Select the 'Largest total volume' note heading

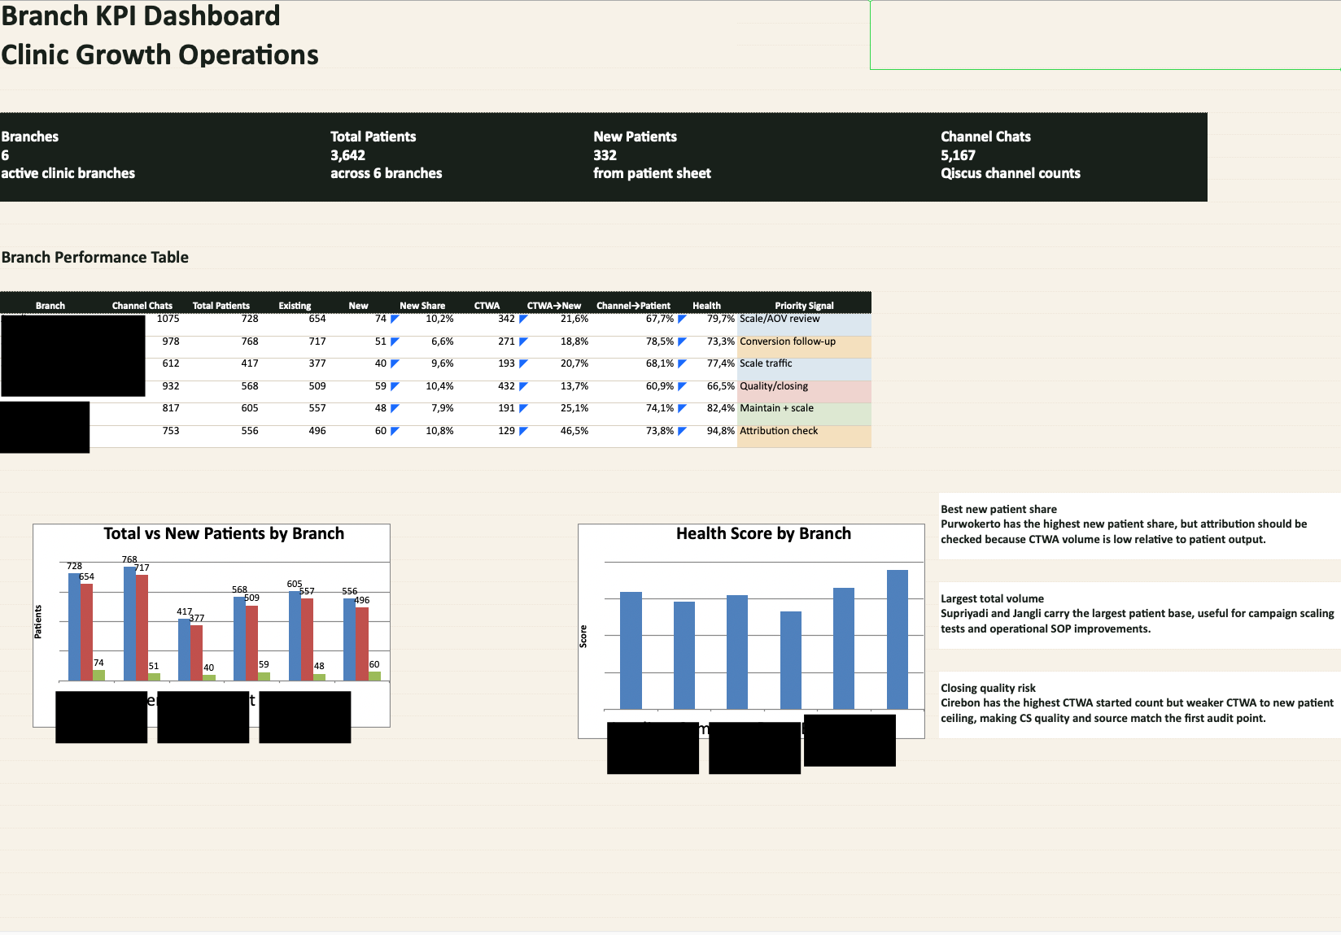coord(992,598)
